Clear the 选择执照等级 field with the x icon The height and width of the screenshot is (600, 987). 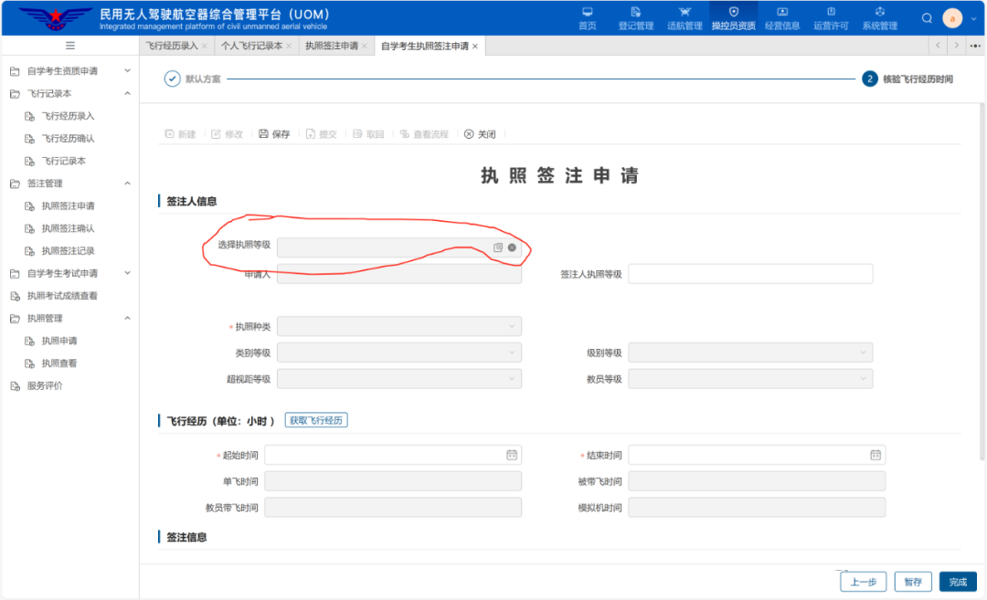point(512,247)
